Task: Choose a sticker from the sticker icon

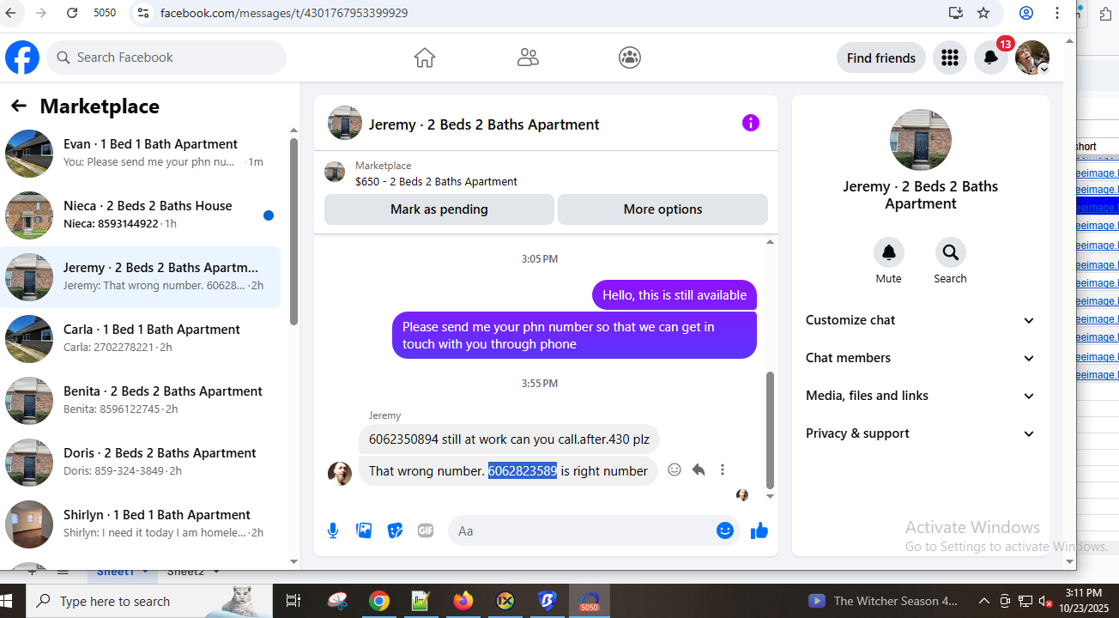Action: [395, 530]
